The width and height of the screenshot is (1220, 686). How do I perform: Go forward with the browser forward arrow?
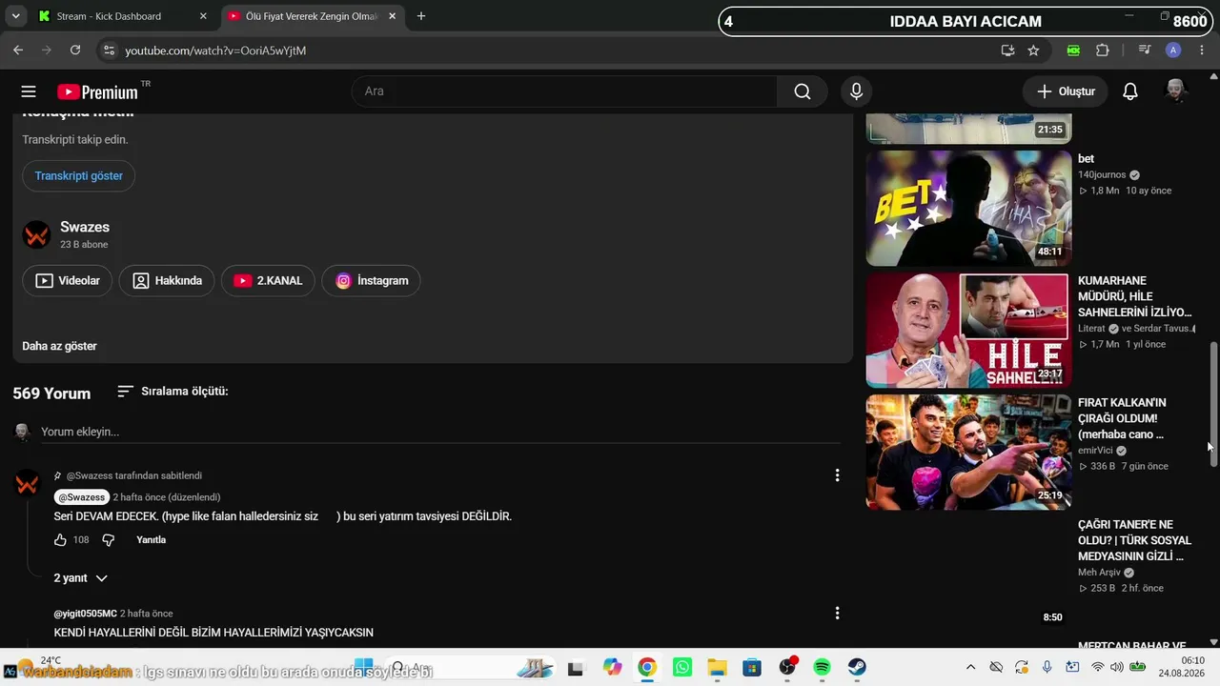(x=47, y=50)
